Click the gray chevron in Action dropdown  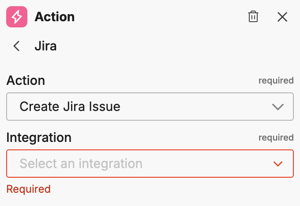[x=277, y=107]
